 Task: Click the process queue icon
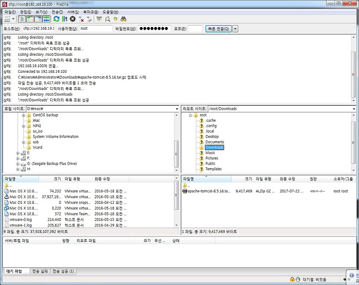pyautogui.click(x=65, y=19)
